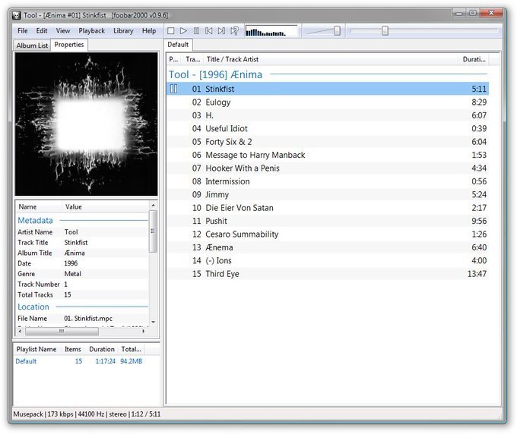This screenshot has height=434, width=517.
Task: Select track 15 Third Eye
Action: pos(328,274)
